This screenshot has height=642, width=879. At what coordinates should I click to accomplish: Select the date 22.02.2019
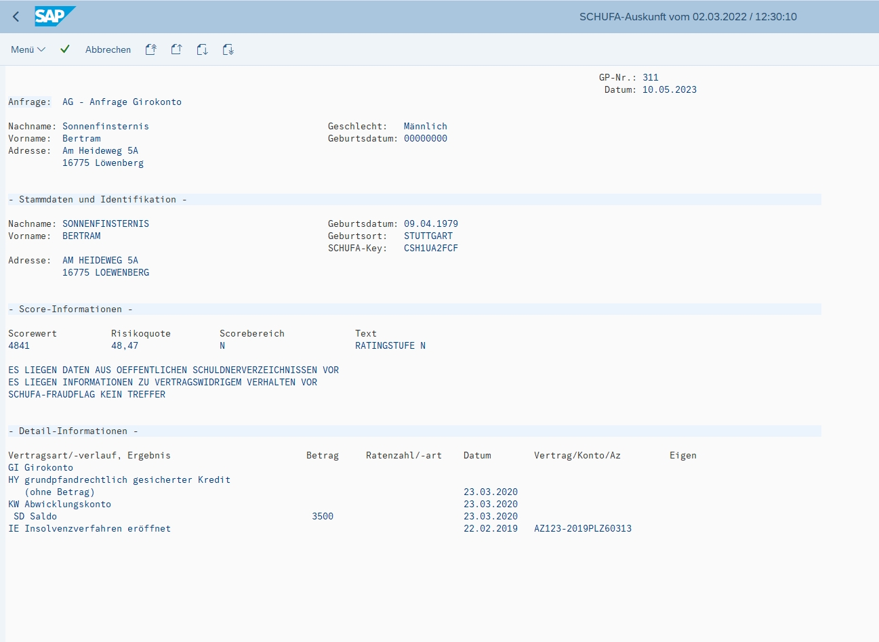[491, 528]
